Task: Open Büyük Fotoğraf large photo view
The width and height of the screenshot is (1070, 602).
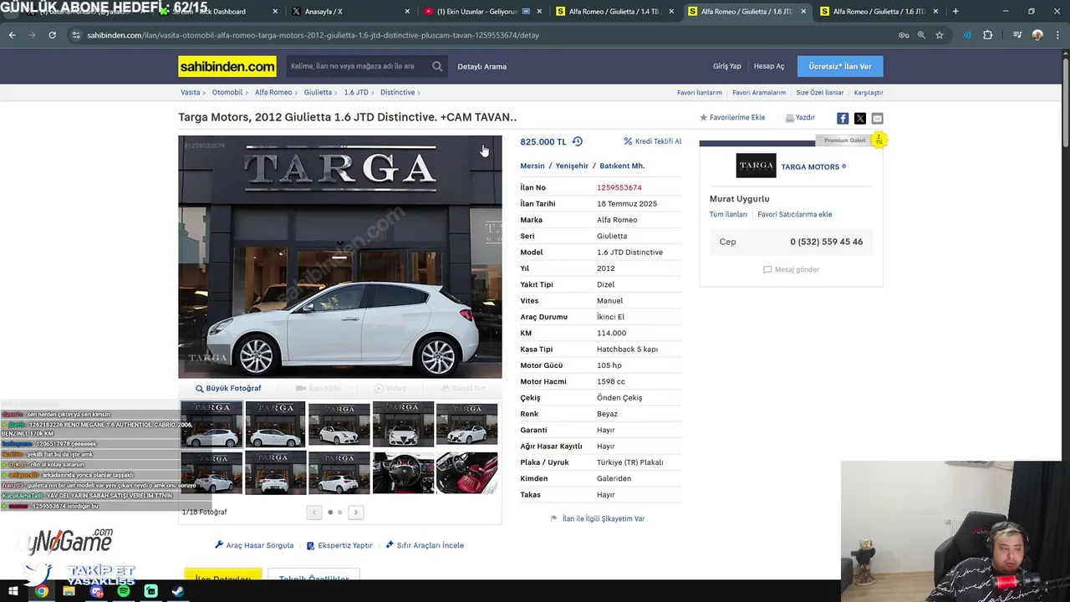Action: click(x=228, y=388)
